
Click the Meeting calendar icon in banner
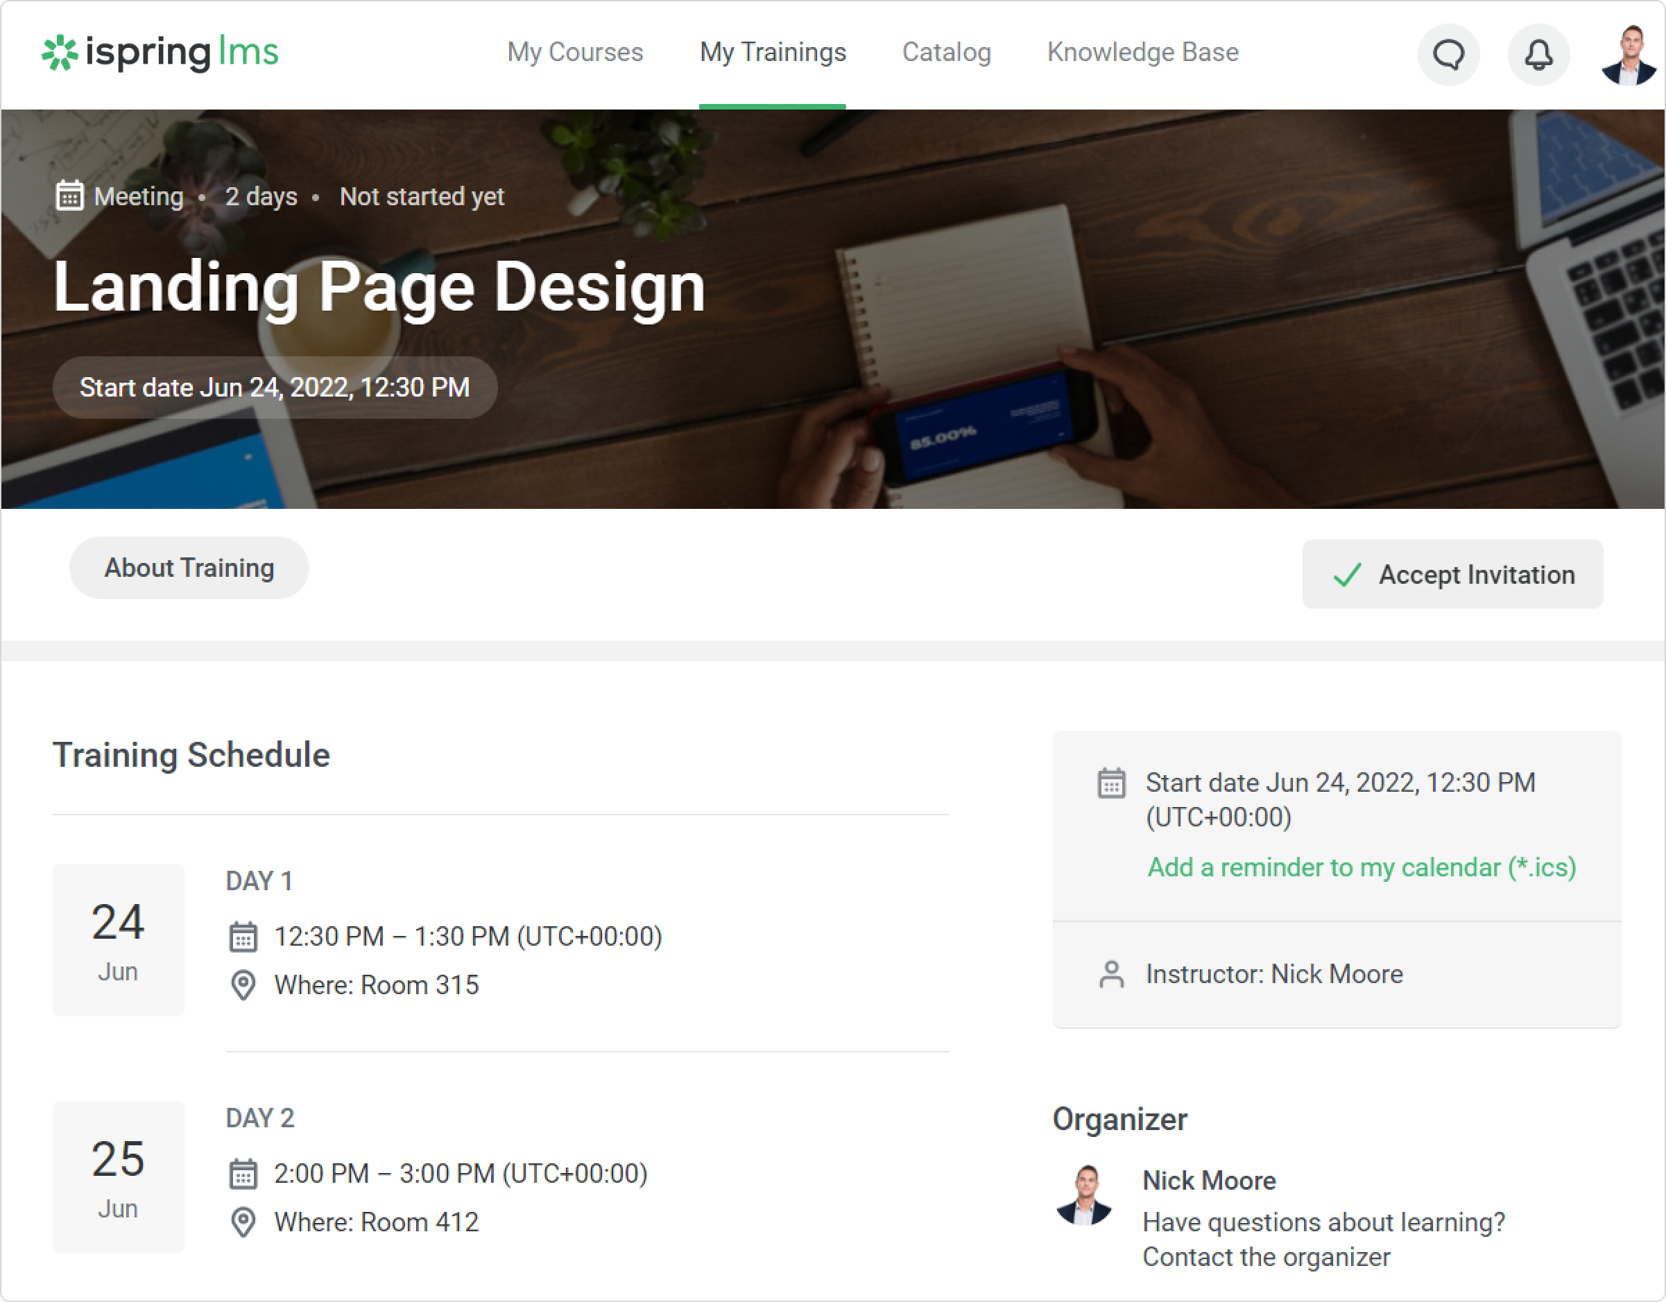pyautogui.click(x=69, y=196)
